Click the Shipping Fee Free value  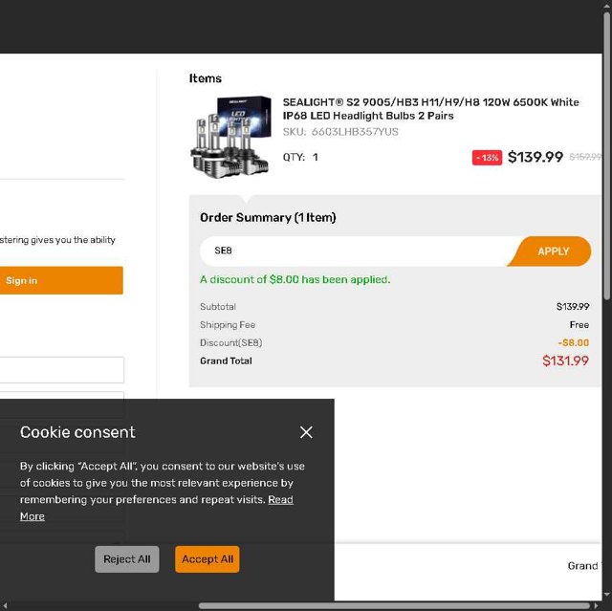point(579,324)
